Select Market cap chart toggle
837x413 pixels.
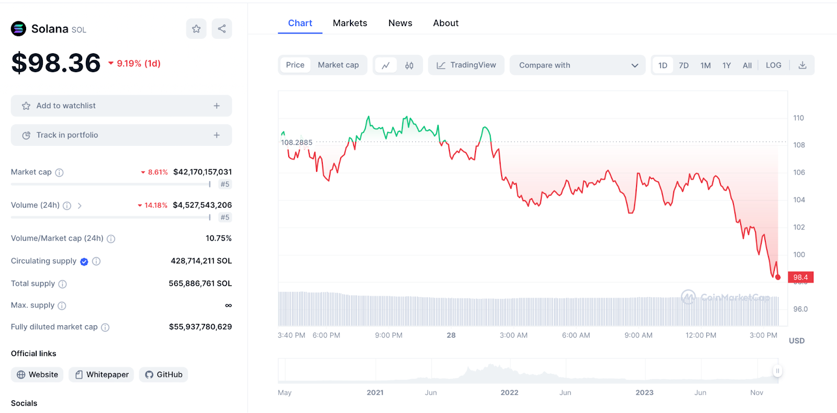coord(338,65)
